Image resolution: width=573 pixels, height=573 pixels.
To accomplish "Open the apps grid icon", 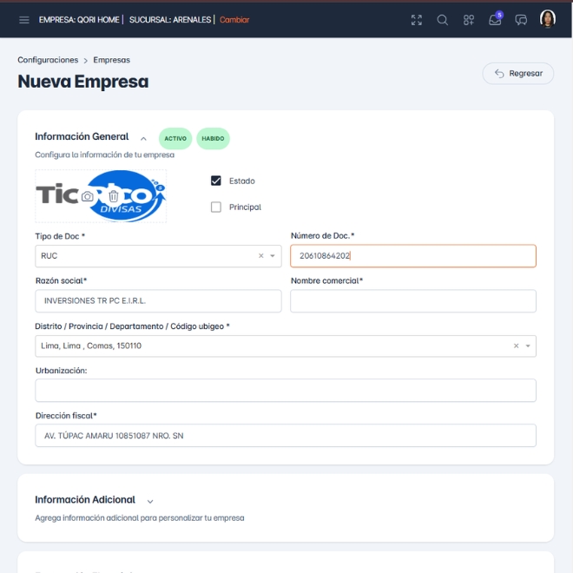I will pos(469,20).
